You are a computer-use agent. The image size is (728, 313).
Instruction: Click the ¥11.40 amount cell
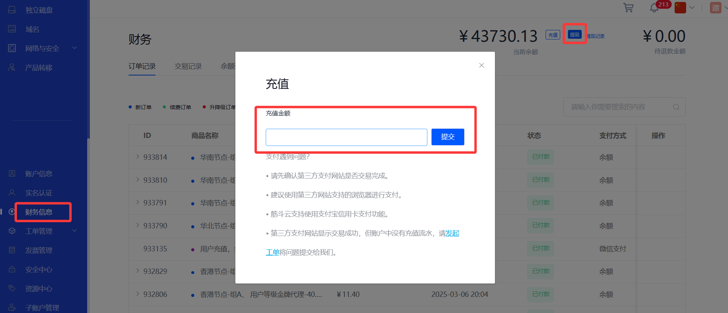tap(348, 294)
